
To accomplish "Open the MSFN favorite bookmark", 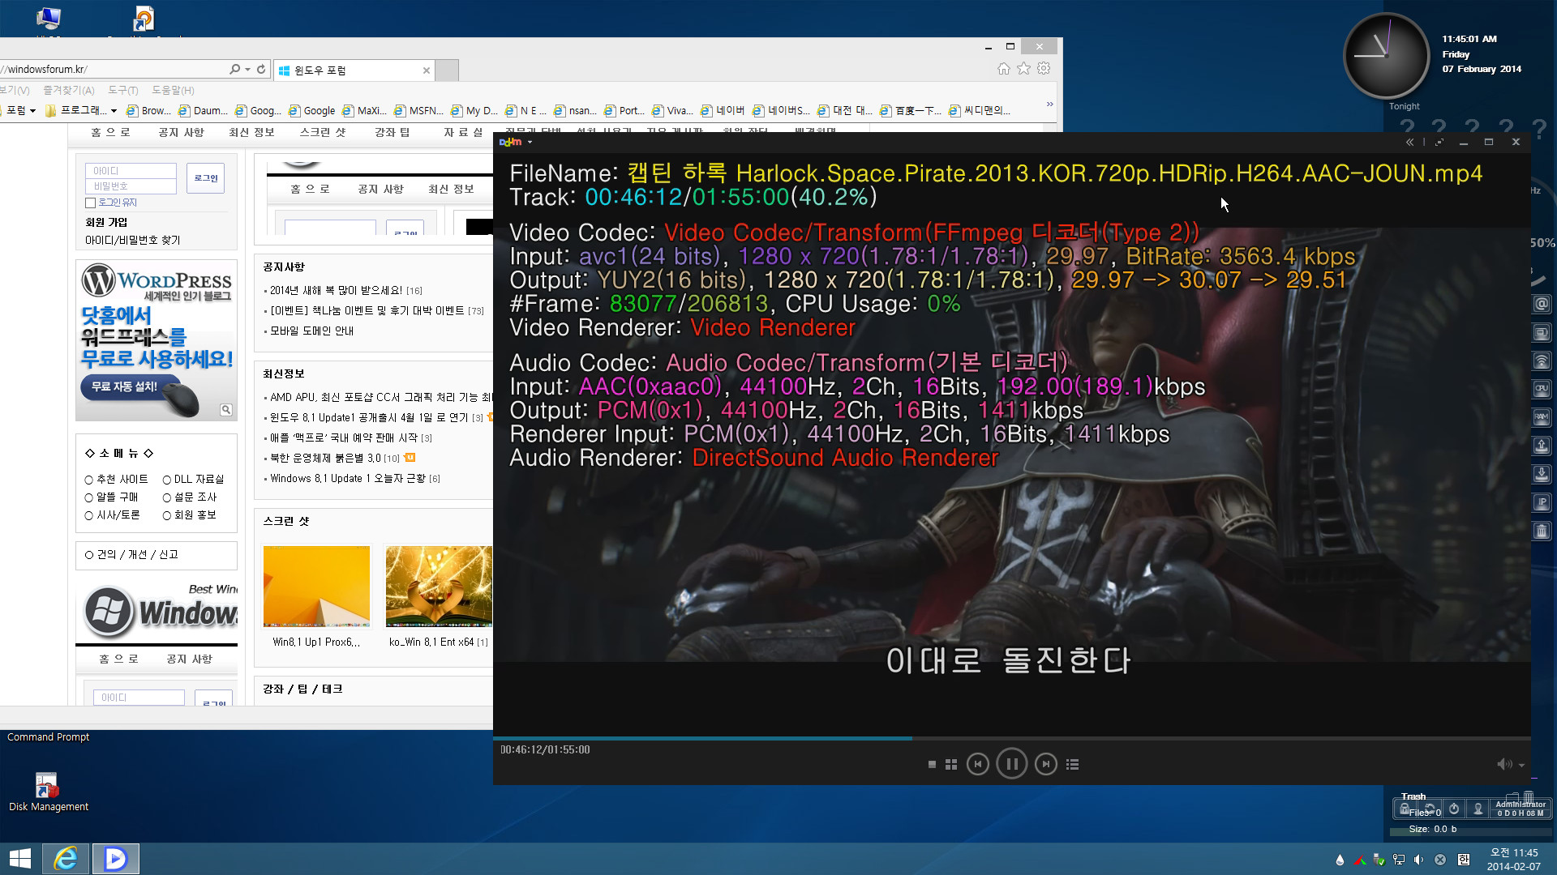I will (419, 111).
